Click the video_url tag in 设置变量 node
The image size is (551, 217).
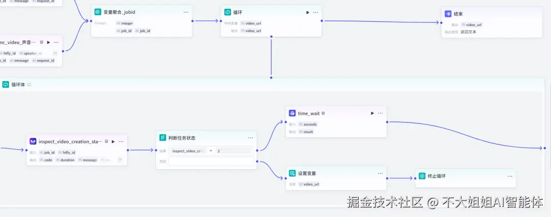(309, 184)
